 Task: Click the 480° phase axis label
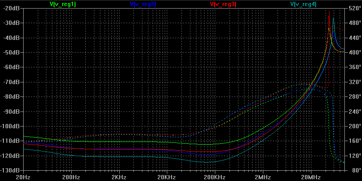click(354, 23)
